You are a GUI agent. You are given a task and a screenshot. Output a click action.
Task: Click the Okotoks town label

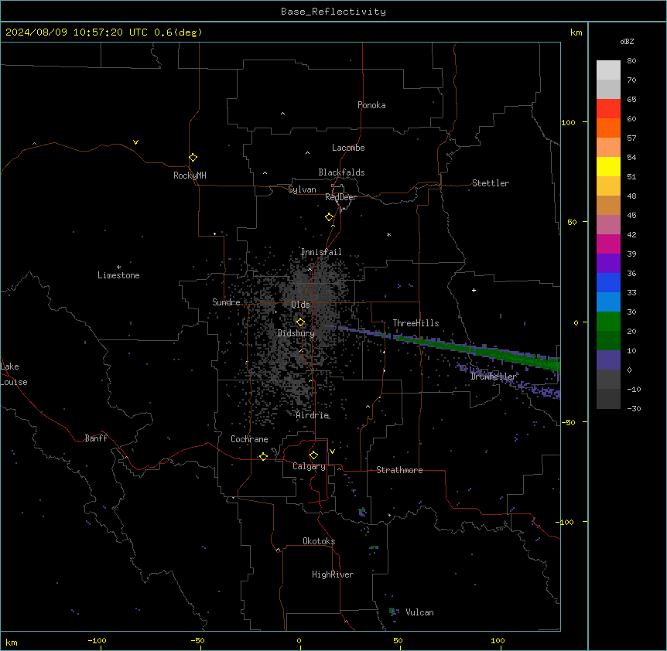tap(319, 541)
